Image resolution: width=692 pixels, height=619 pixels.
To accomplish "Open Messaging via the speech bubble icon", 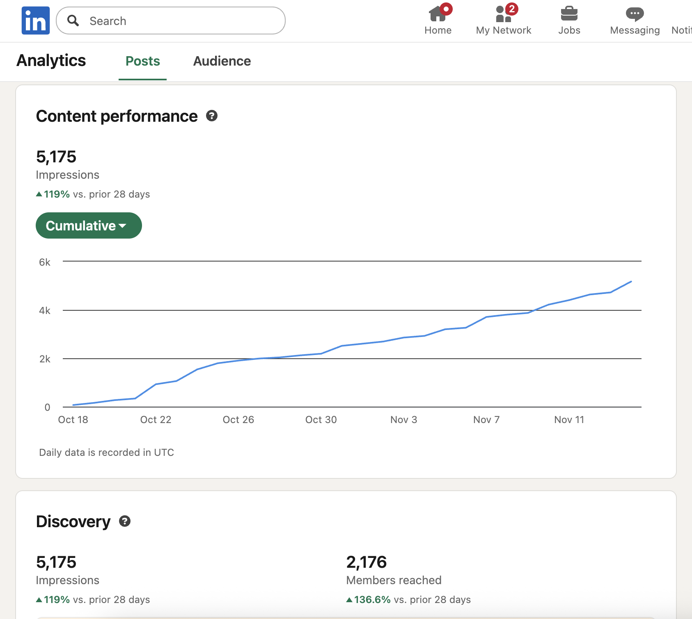I will point(635,14).
